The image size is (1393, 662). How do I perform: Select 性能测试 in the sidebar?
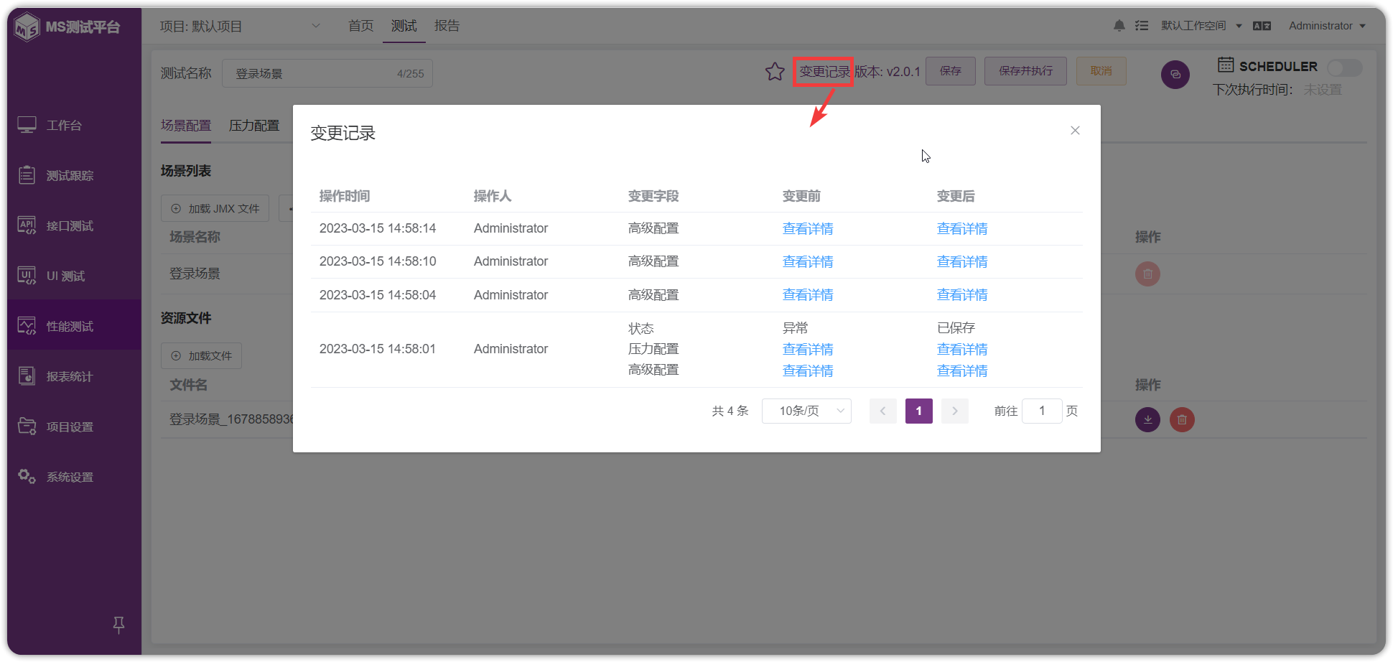point(75,326)
